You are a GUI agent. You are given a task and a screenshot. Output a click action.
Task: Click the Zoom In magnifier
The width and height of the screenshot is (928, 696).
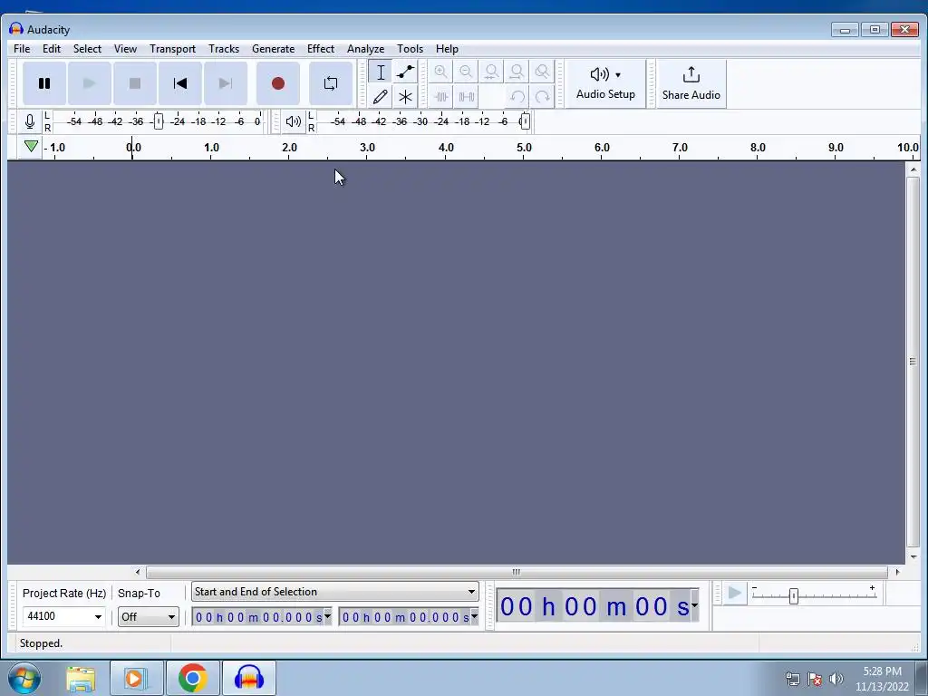(440, 72)
